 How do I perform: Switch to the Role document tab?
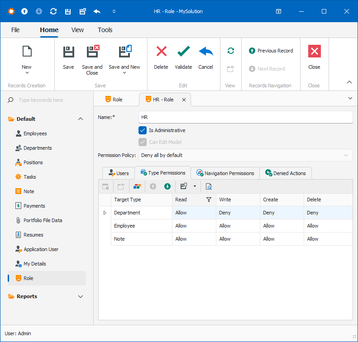114,100
